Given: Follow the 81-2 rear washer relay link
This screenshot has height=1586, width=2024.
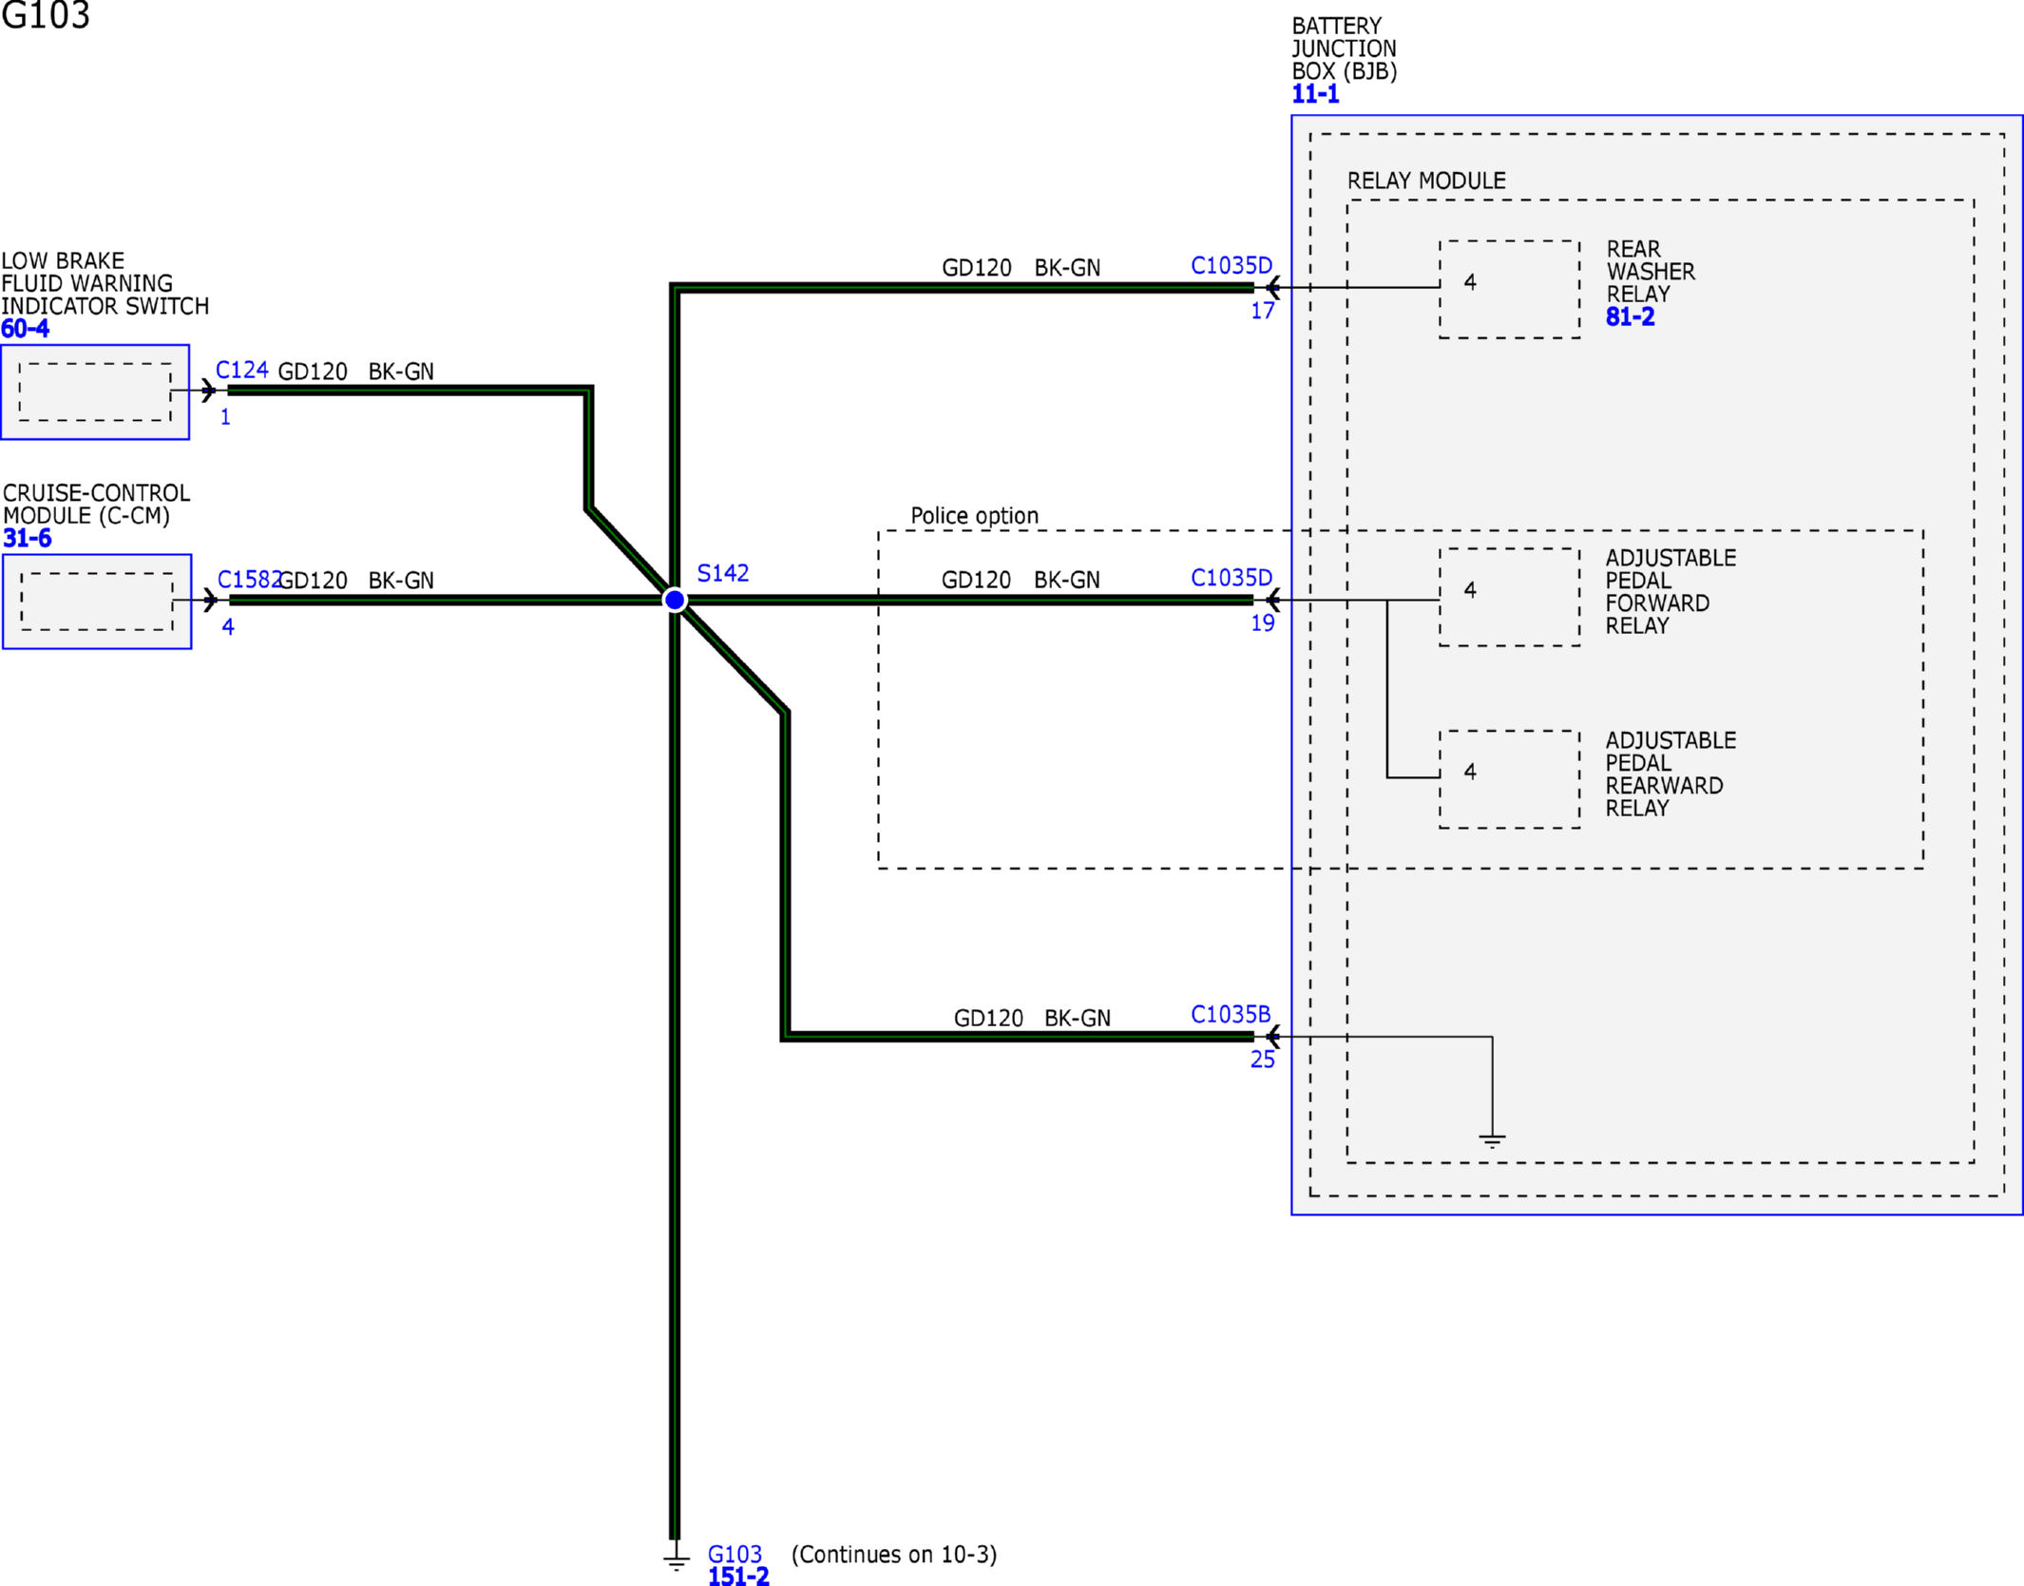Looking at the screenshot, I should click(x=1629, y=317).
